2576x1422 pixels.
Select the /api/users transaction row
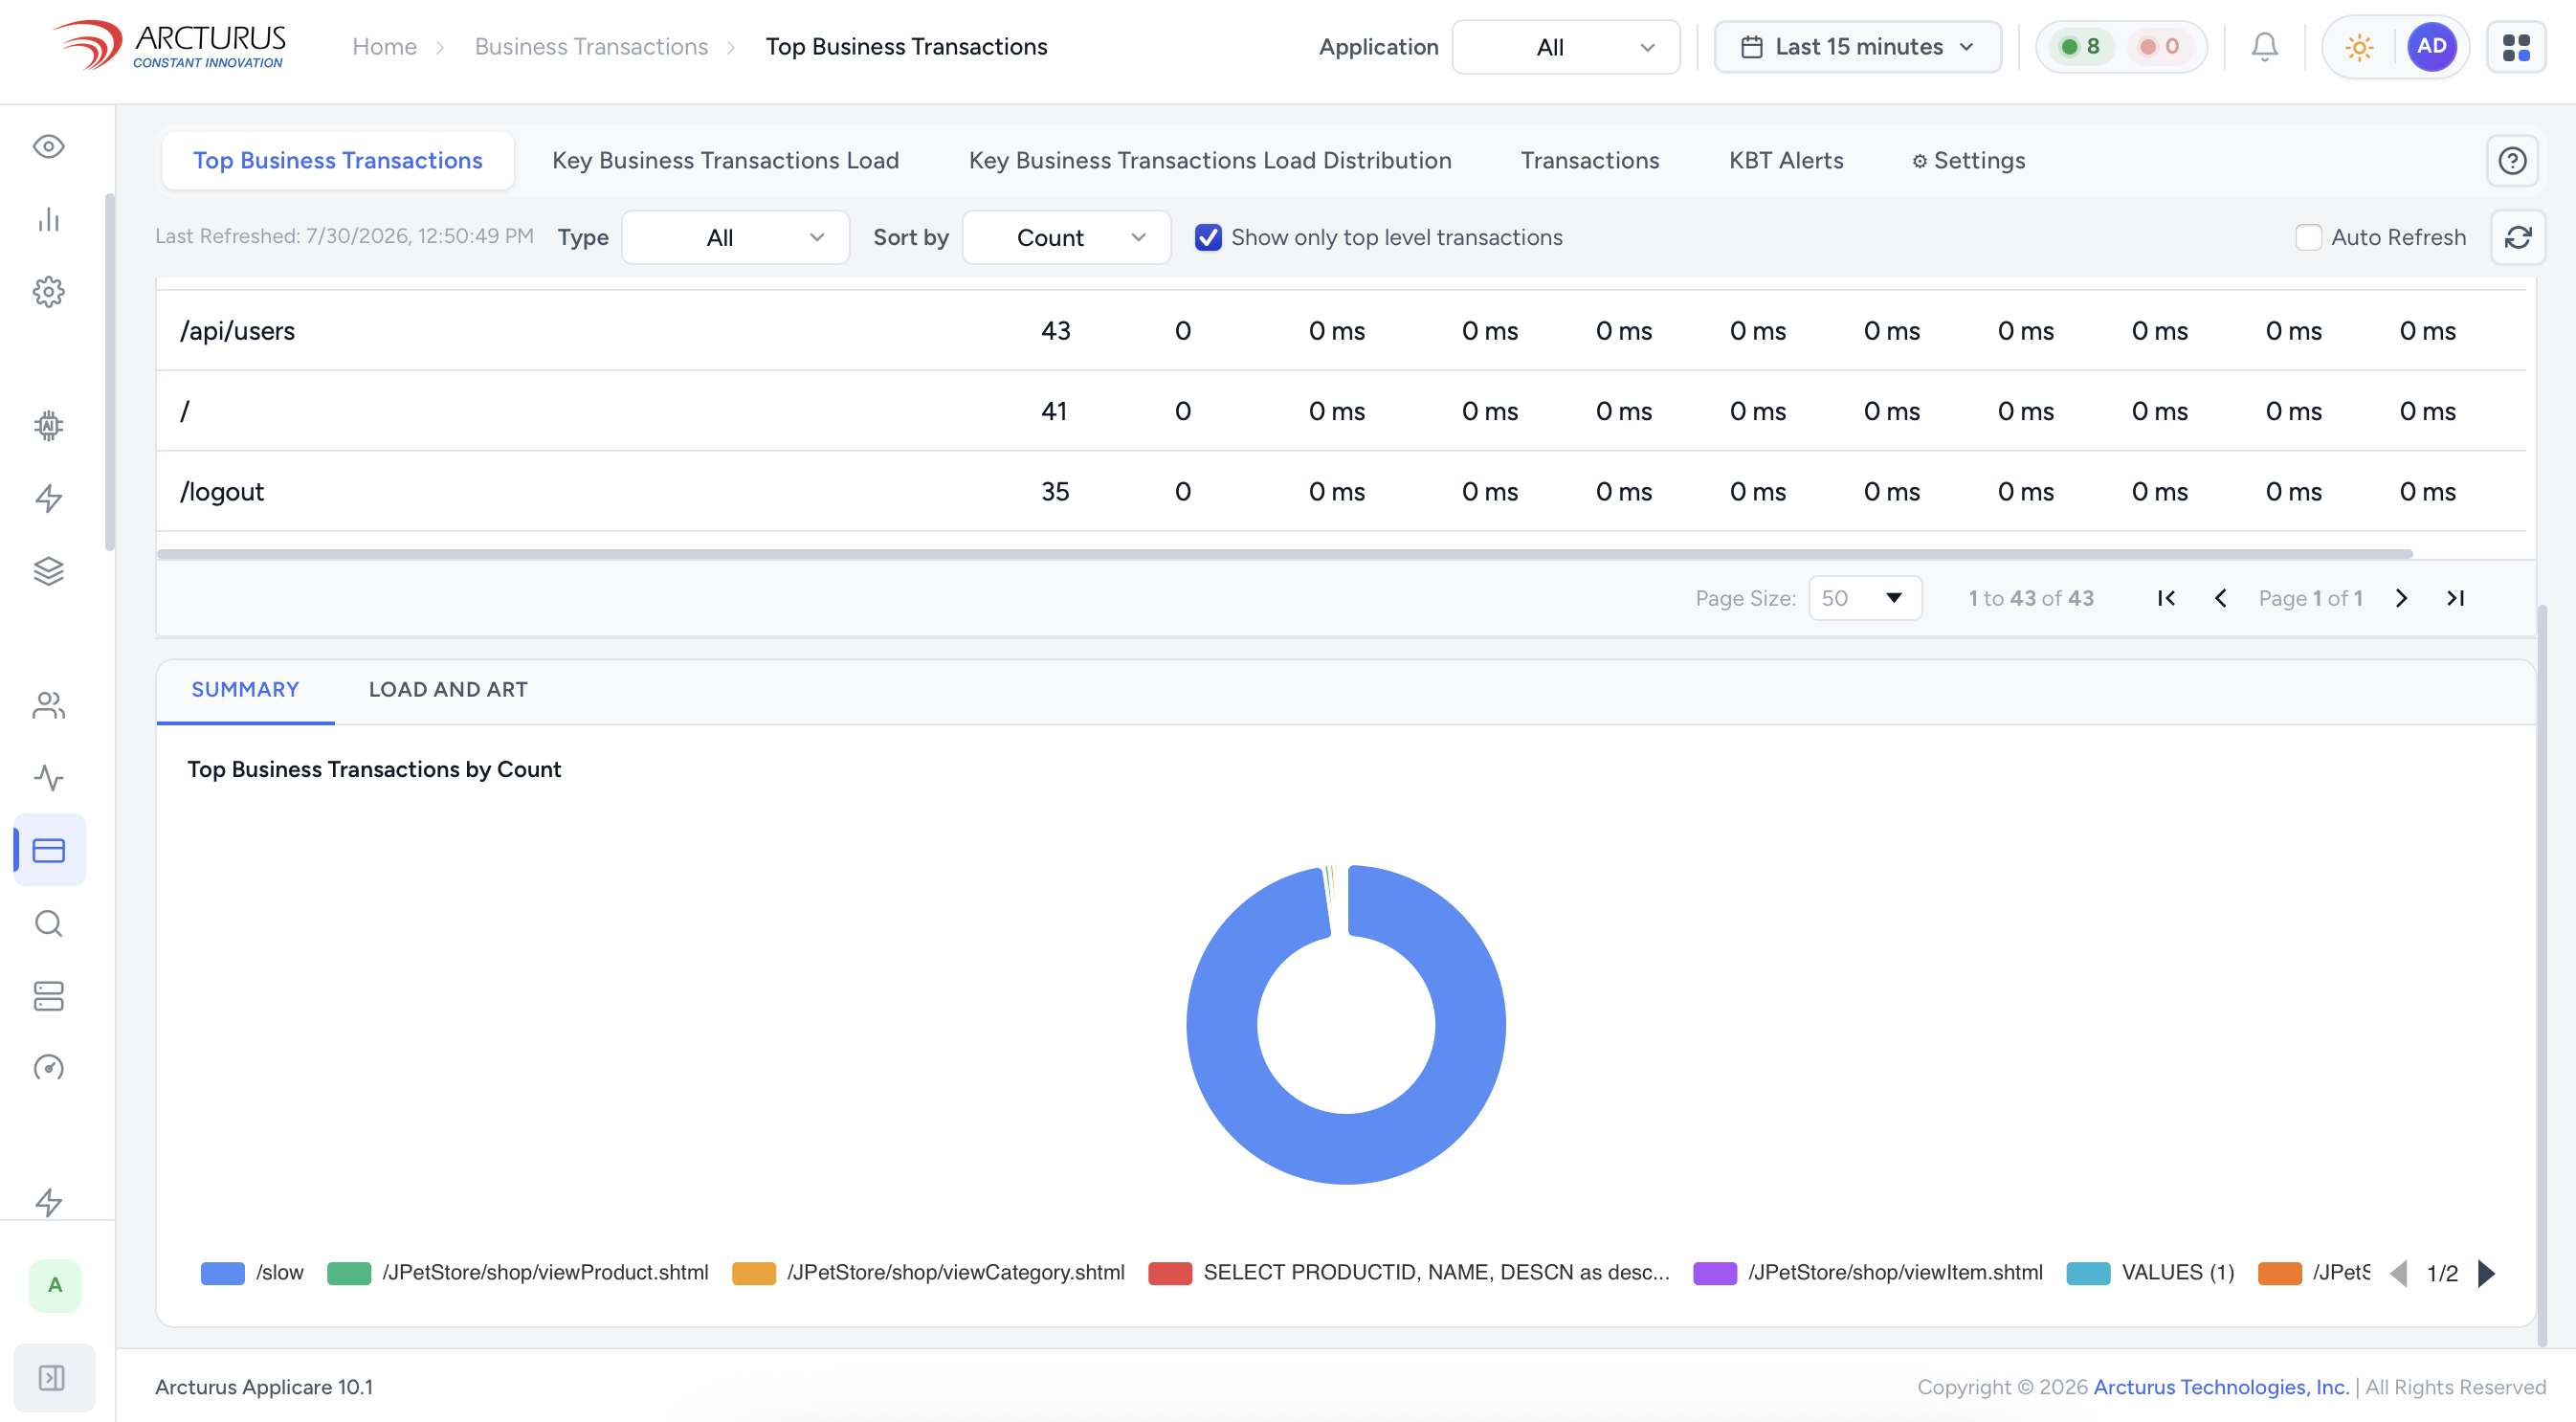[1341, 331]
